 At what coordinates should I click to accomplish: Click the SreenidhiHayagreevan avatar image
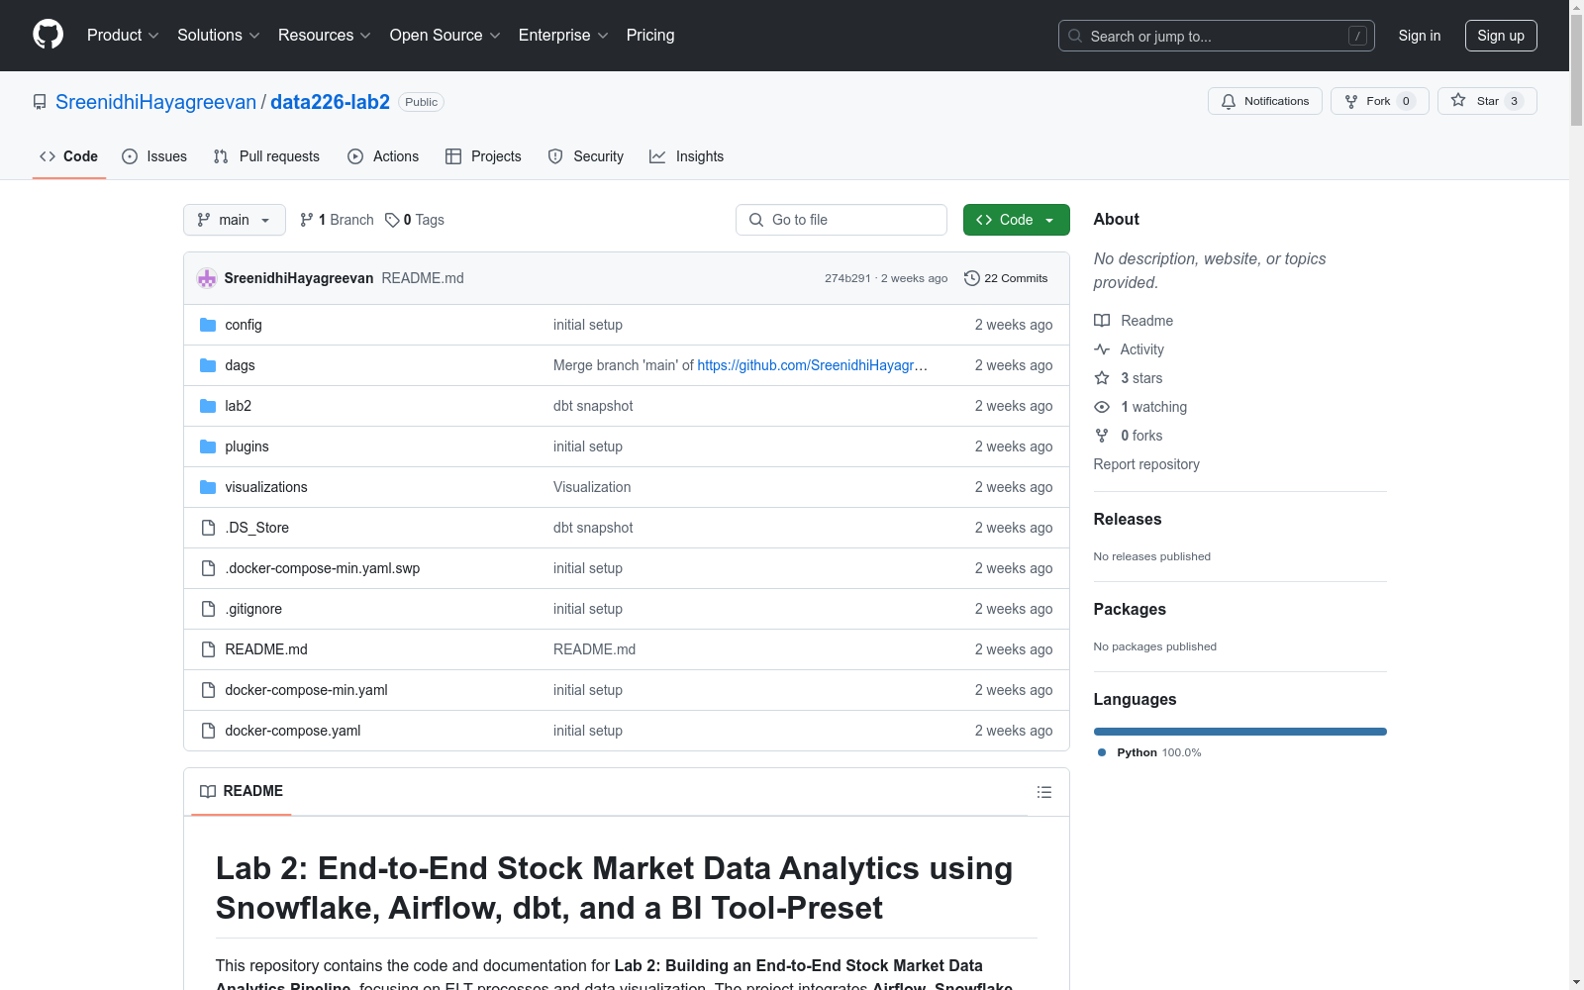207,278
